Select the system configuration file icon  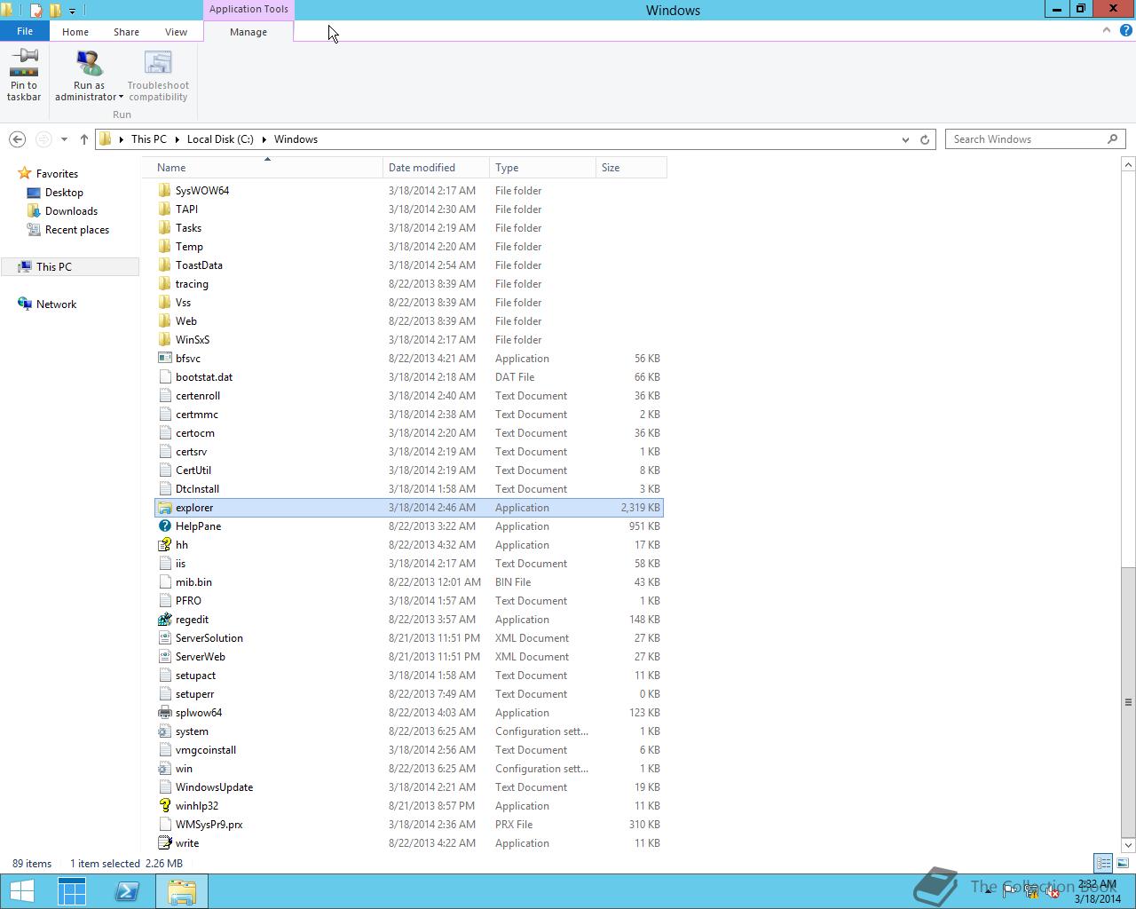[x=164, y=731]
